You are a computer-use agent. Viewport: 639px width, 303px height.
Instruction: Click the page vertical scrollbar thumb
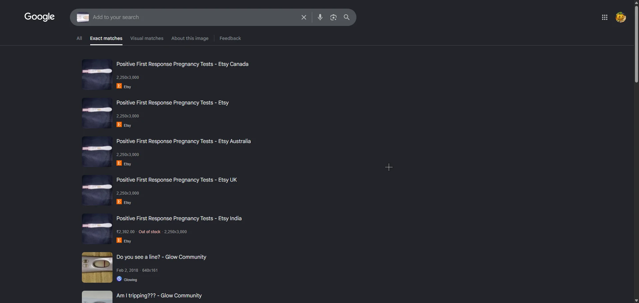coord(636,44)
